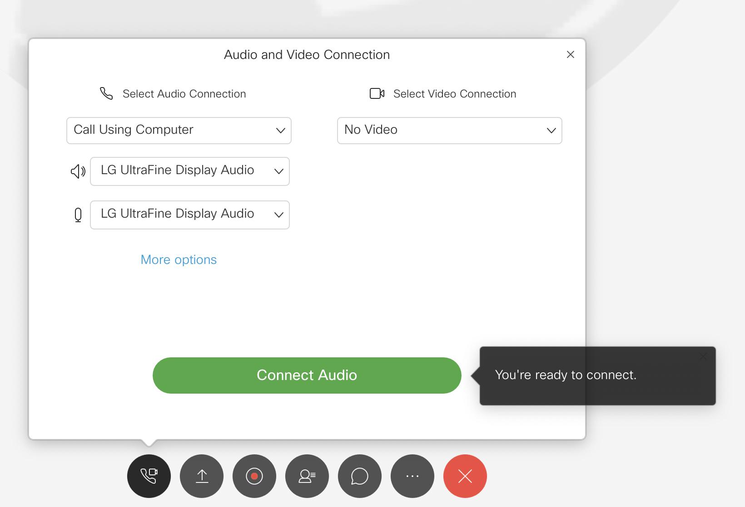Click the More options ellipsis icon
This screenshot has height=507, width=745.
tap(412, 476)
